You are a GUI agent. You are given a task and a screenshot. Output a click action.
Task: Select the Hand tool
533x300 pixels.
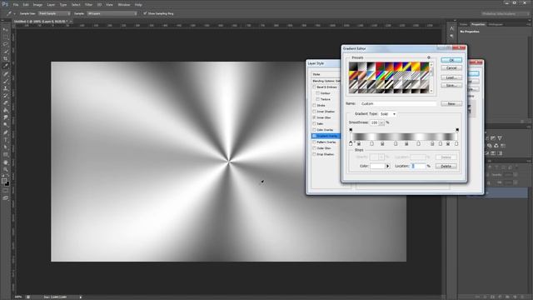tap(6, 162)
